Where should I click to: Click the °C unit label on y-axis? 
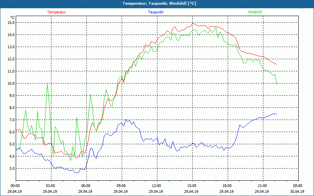(12, 17)
